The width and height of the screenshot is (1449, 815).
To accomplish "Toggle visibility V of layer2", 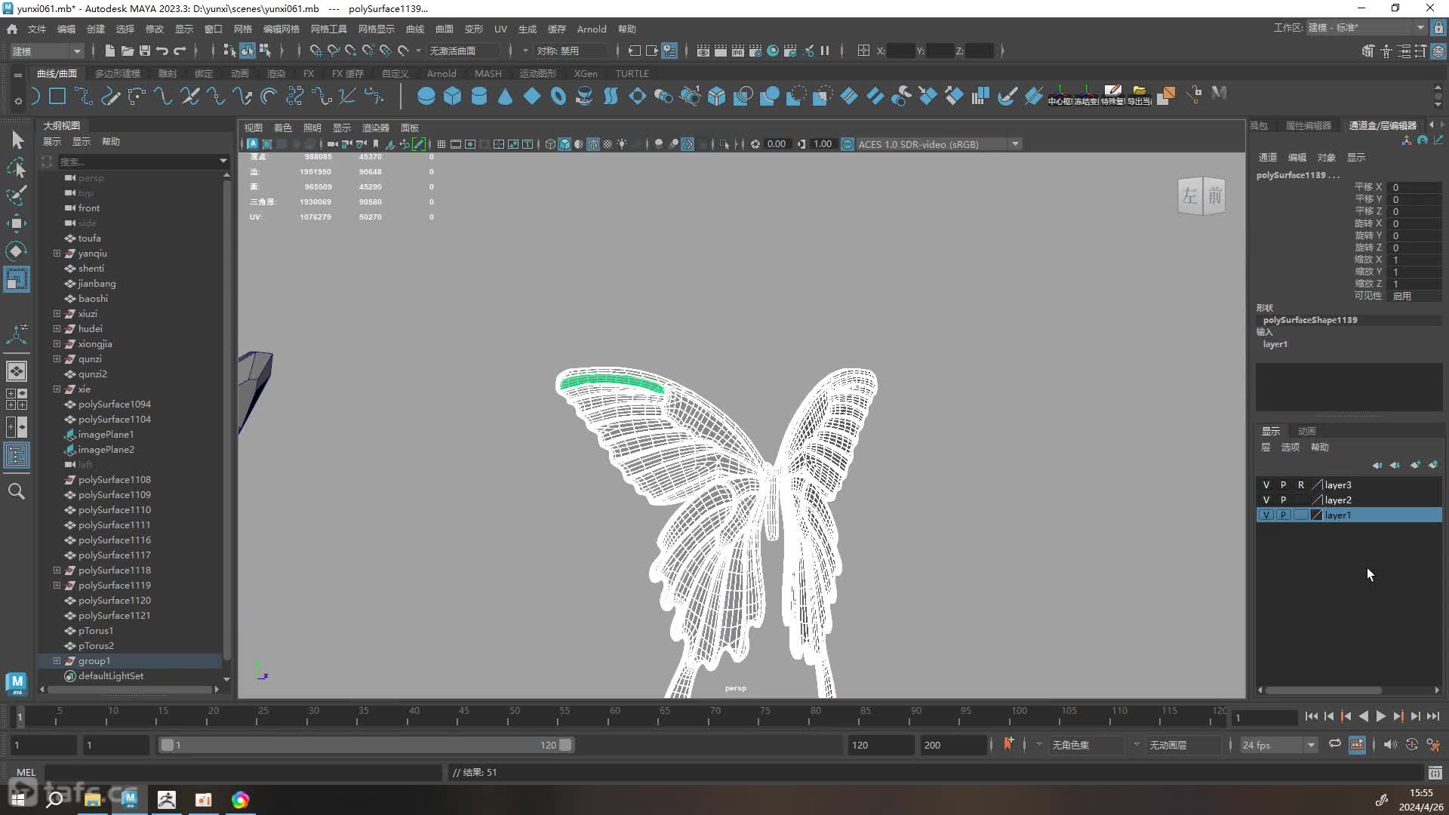I will pos(1266,500).
